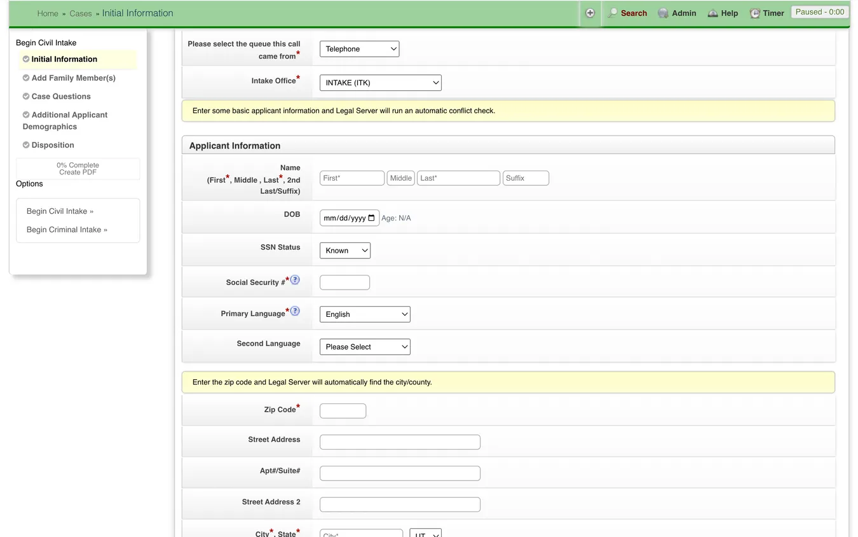The image size is (858, 537).
Task: Click the Suffix field
Action: coord(526,178)
